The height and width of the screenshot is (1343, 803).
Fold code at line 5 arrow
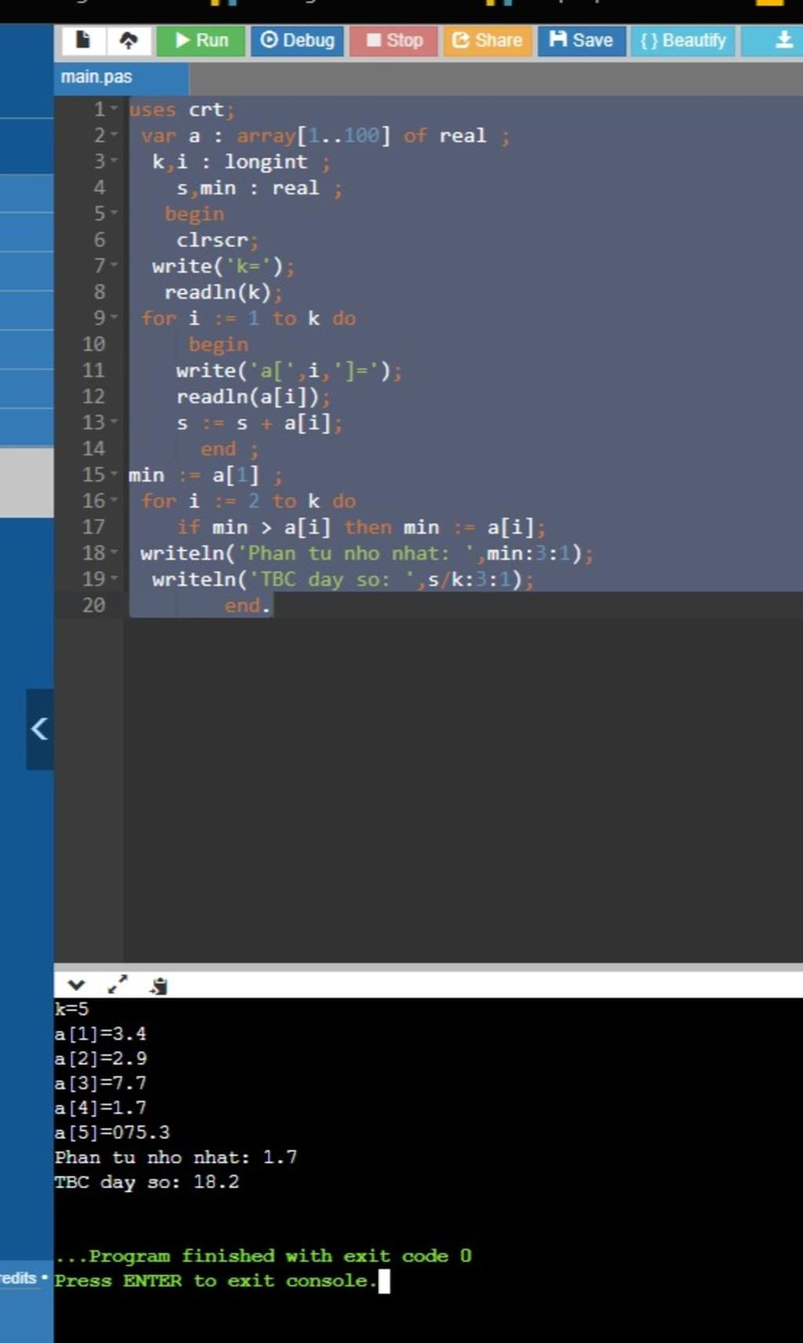pos(114,213)
